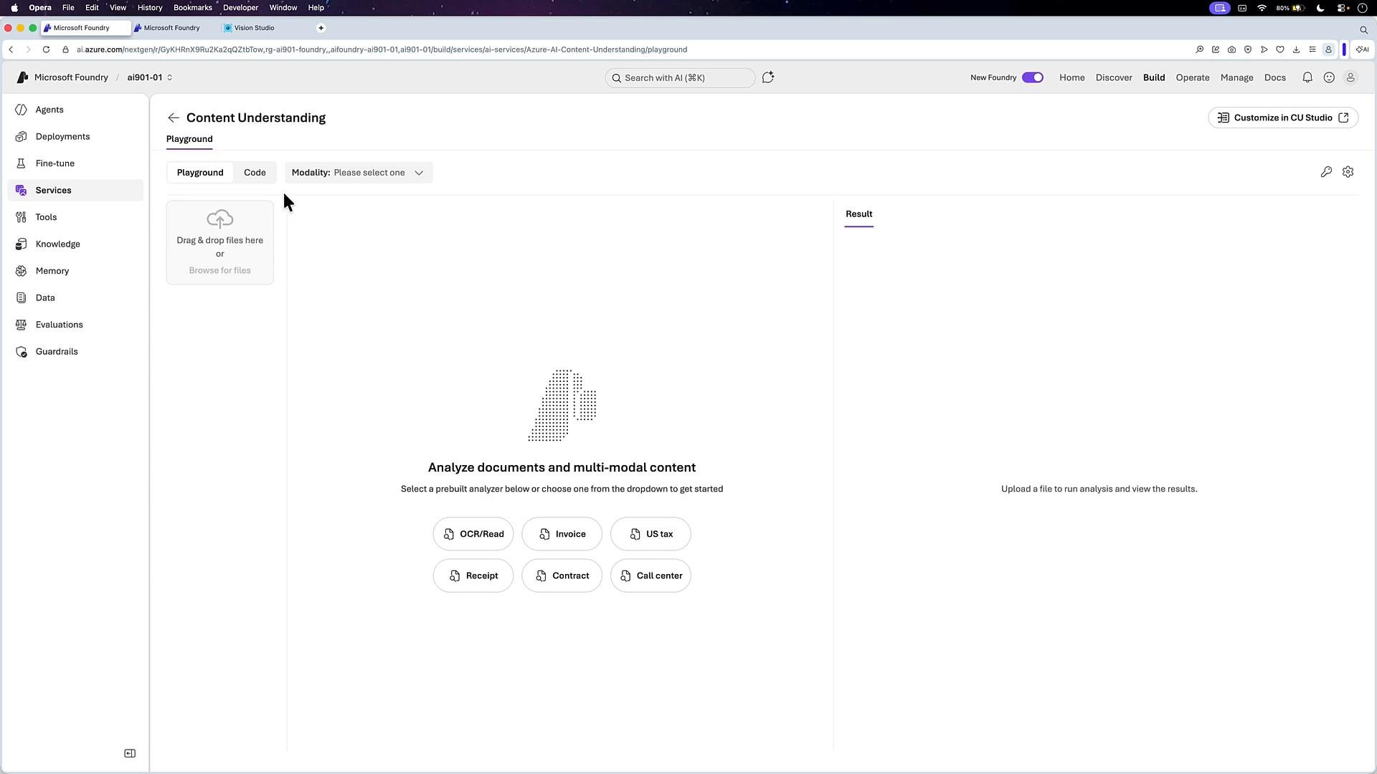Click the Deployments sidebar icon
The image size is (1377, 774).
(21, 137)
